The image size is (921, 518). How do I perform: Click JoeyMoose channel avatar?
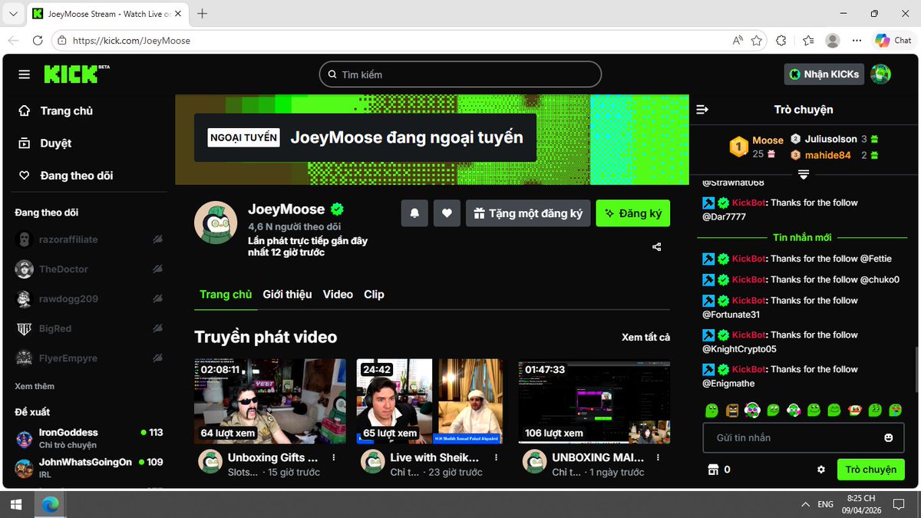click(x=215, y=223)
